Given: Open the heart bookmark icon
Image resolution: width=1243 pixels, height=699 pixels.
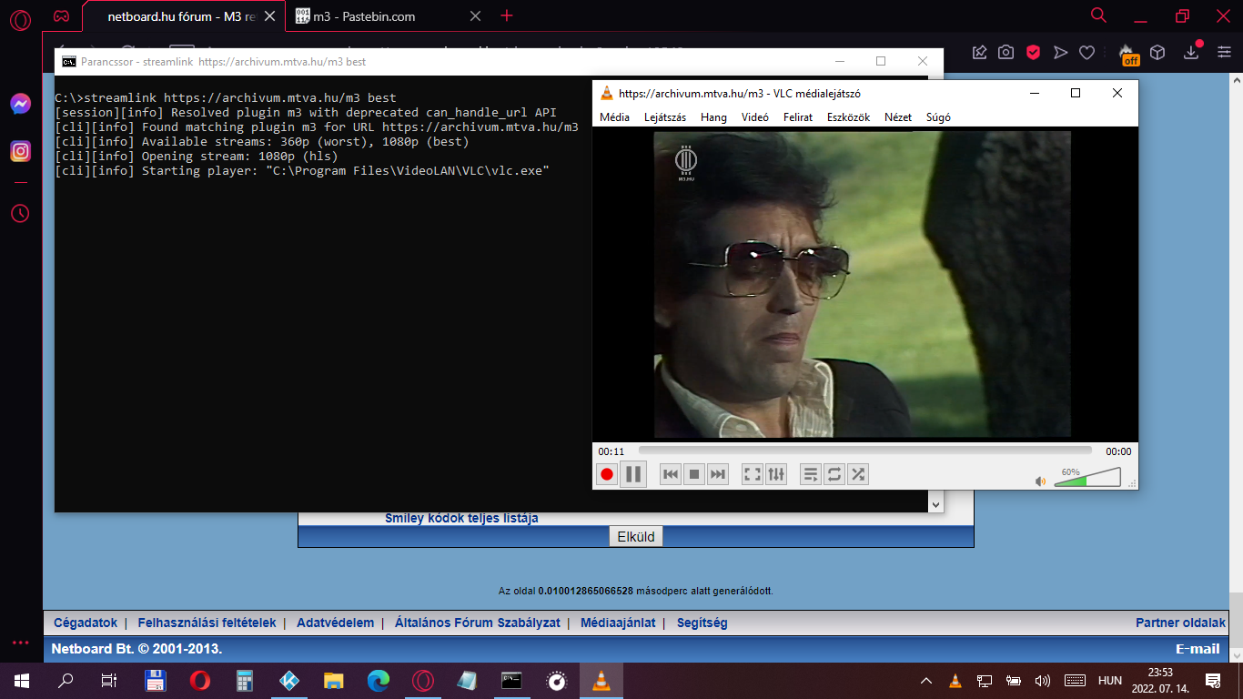Looking at the screenshot, I should (x=1086, y=52).
